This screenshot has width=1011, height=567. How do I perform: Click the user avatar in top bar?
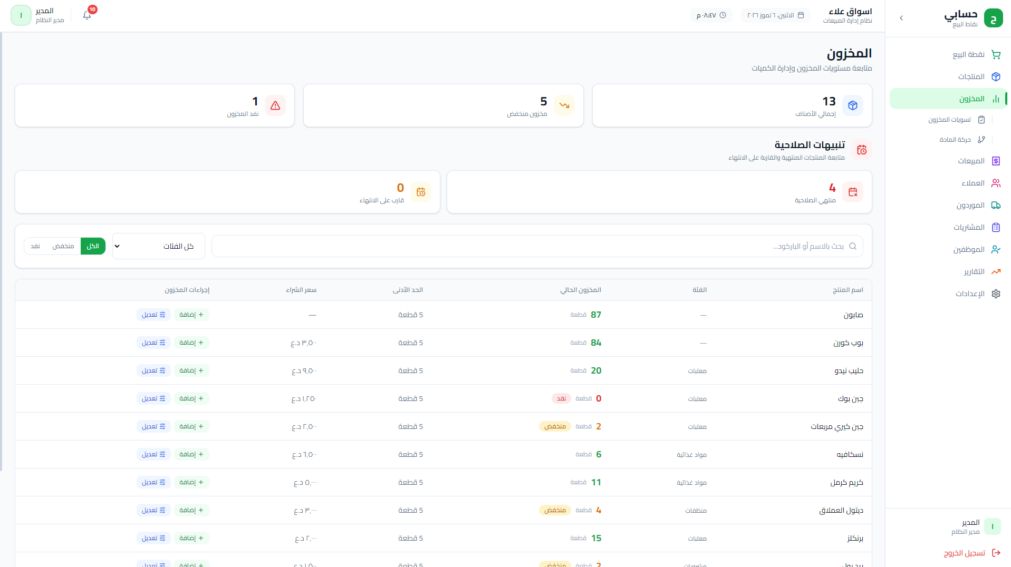(x=21, y=15)
